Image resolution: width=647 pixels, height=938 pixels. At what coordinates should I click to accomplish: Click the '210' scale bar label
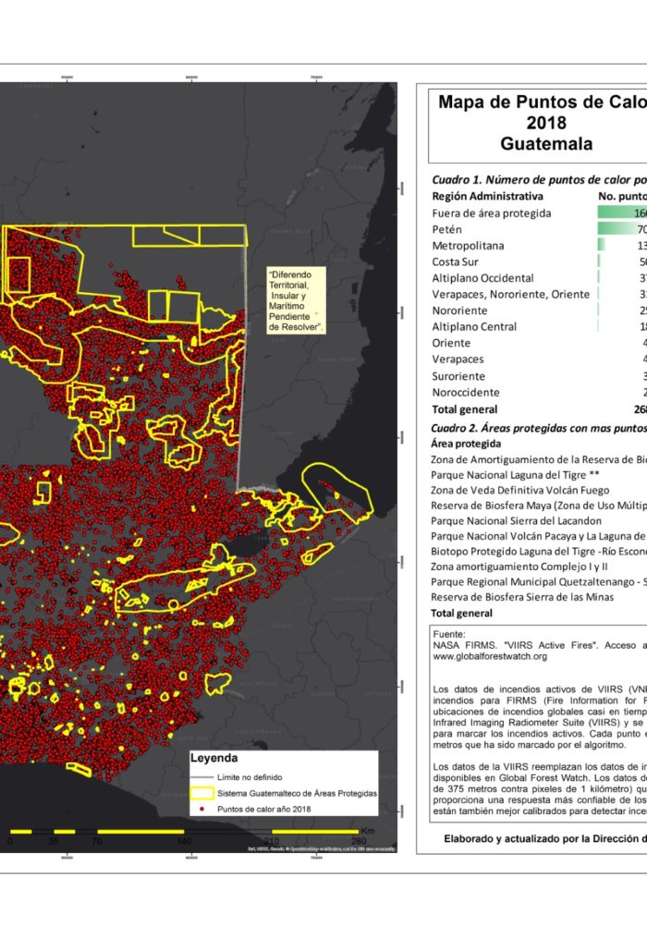pyautogui.click(x=272, y=841)
